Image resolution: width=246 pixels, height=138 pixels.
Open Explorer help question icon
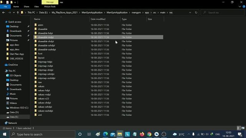pos(244,7)
